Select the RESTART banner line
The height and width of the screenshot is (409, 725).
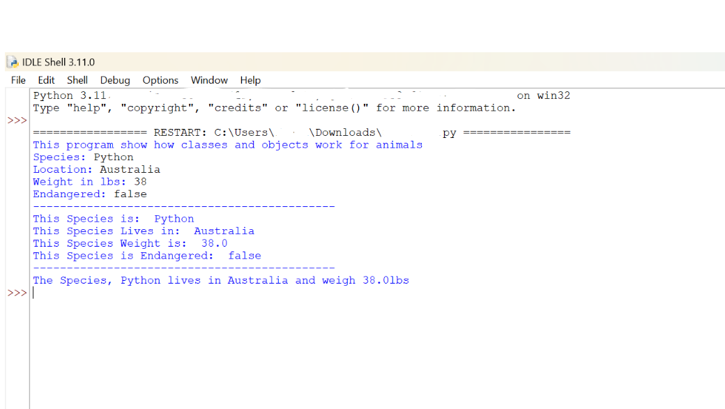(x=300, y=132)
